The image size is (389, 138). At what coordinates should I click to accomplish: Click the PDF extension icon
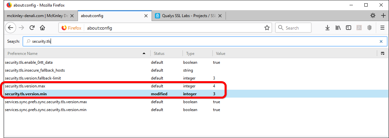tap(359, 28)
